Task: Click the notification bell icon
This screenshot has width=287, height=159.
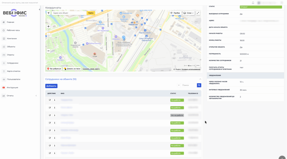Action: coord(253,3)
